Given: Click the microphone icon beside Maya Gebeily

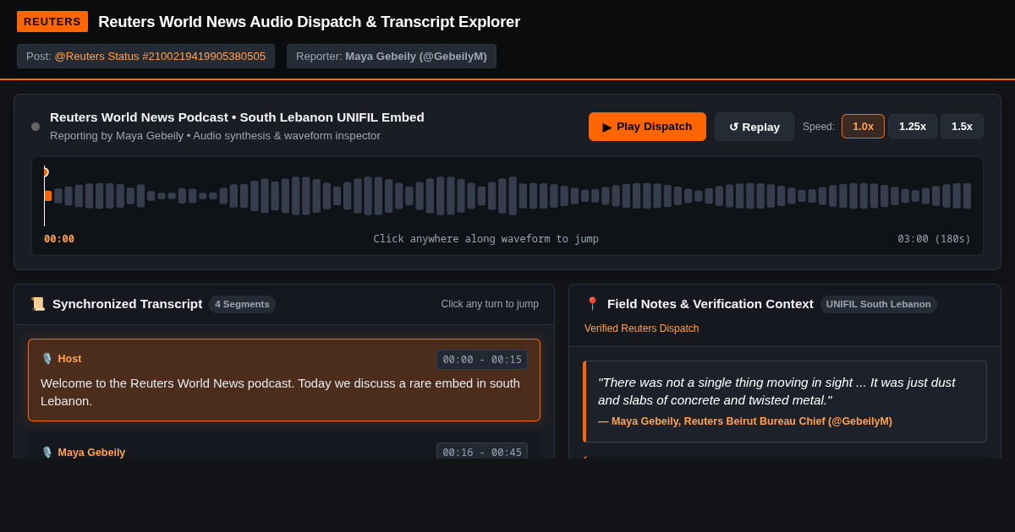Looking at the screenshot, I should pyautogui.click(x=47, y=453).
